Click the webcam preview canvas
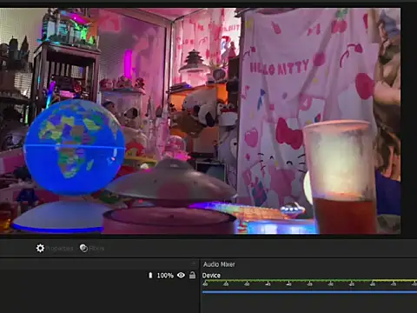The image size is (417, 313). pyautogui.click(x=201, y=121)
